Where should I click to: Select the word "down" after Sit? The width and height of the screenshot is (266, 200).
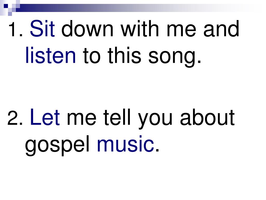87,29
